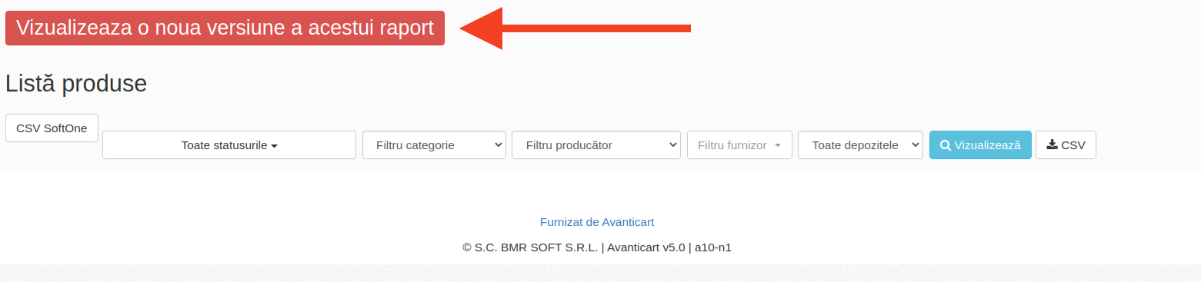Click the download icon on CSV button
Image resolution: width=1201 pixels, height=282 pixels.
[1053, 144]
